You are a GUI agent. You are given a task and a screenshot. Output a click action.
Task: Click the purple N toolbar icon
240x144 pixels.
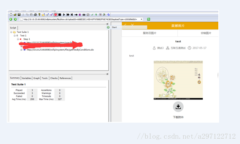80,14
